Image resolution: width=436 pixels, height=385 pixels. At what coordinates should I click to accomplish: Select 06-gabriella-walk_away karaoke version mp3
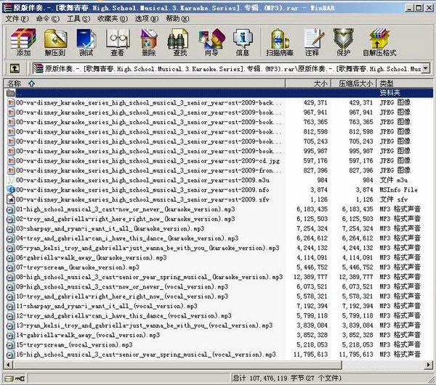(92, 258)
